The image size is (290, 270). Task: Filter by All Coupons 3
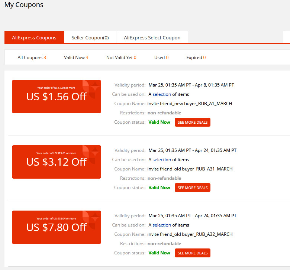[32, 58]
